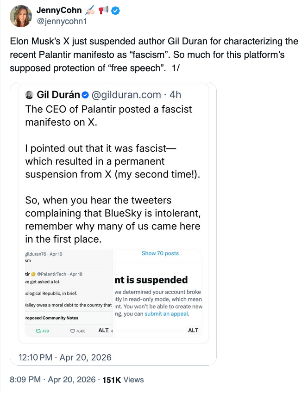Open ALT text badge on left image

click(104, 330)
